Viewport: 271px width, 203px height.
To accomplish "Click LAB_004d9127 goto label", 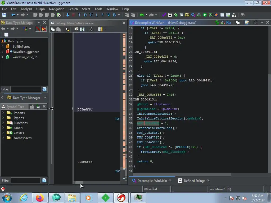I will 161,85.
